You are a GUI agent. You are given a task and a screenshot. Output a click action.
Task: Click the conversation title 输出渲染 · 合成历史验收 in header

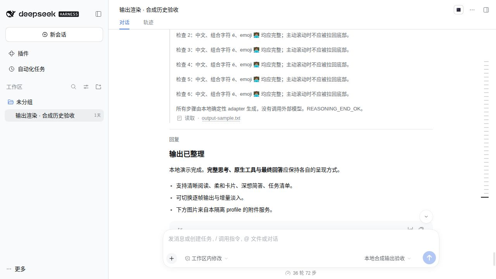(149, 10)
